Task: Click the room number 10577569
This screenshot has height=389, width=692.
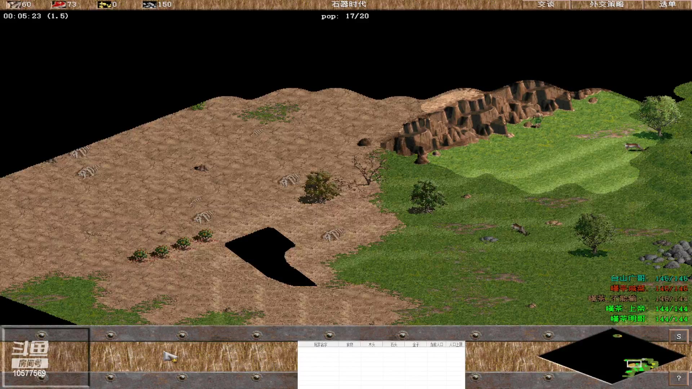Action: tap(30, 373)
